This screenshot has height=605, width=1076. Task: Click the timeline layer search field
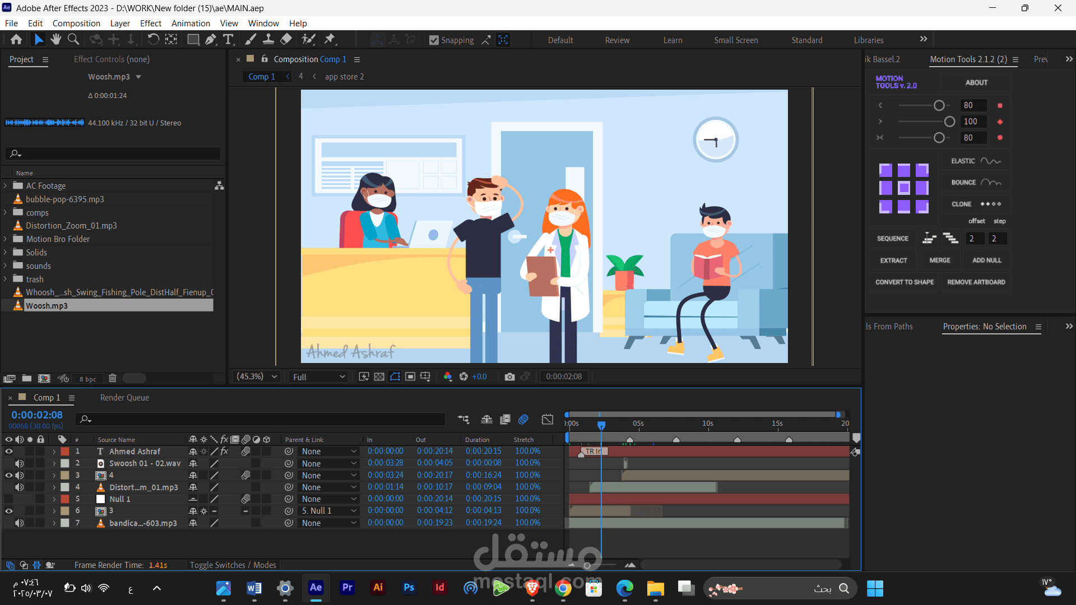[263, 419]
